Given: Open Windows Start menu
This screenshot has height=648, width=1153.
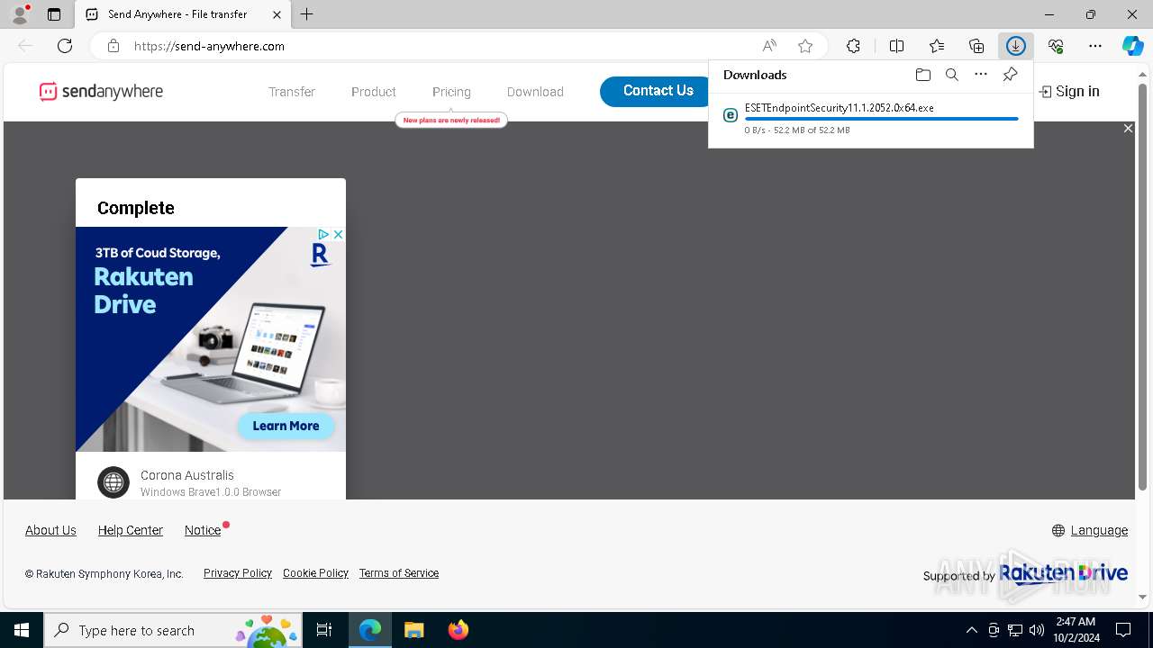Looking at the screenshot, I should click(22, 630).
